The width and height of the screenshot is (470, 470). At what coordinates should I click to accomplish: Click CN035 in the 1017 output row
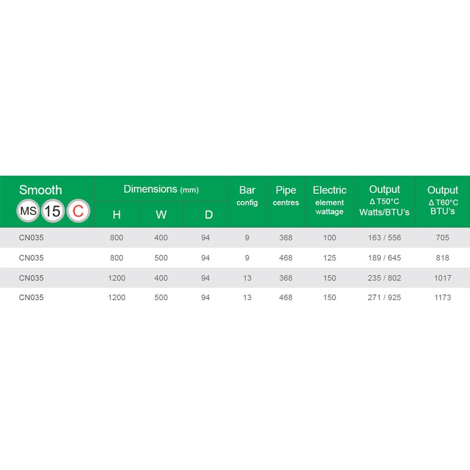point(31,278)
